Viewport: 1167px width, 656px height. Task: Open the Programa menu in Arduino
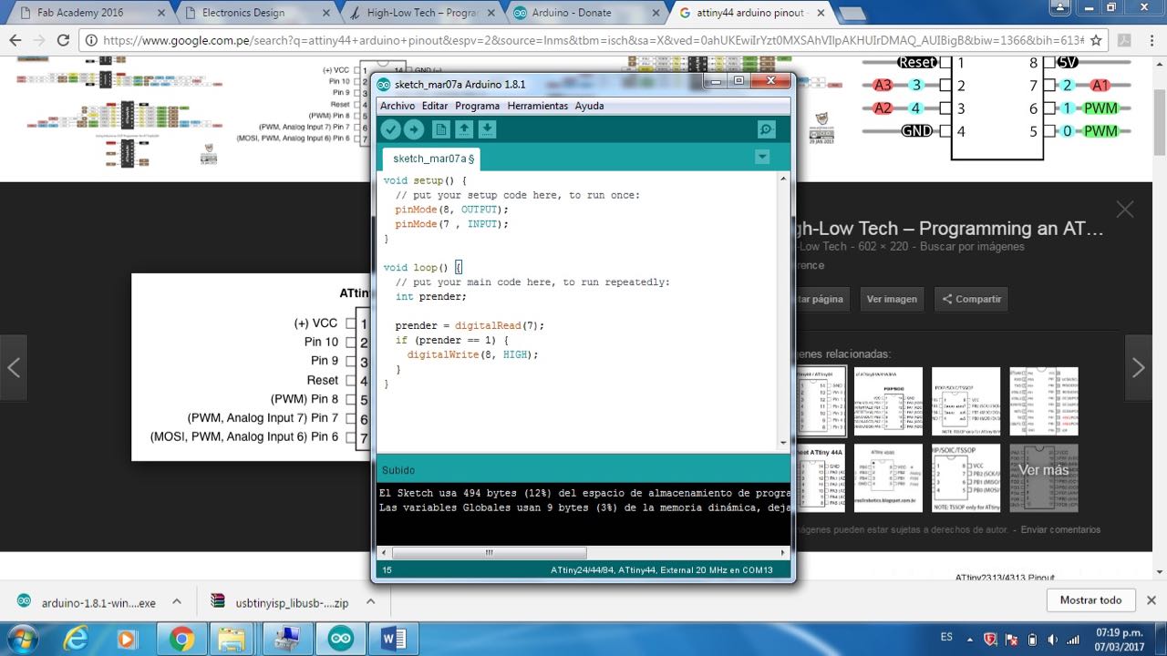click(478, 106)
